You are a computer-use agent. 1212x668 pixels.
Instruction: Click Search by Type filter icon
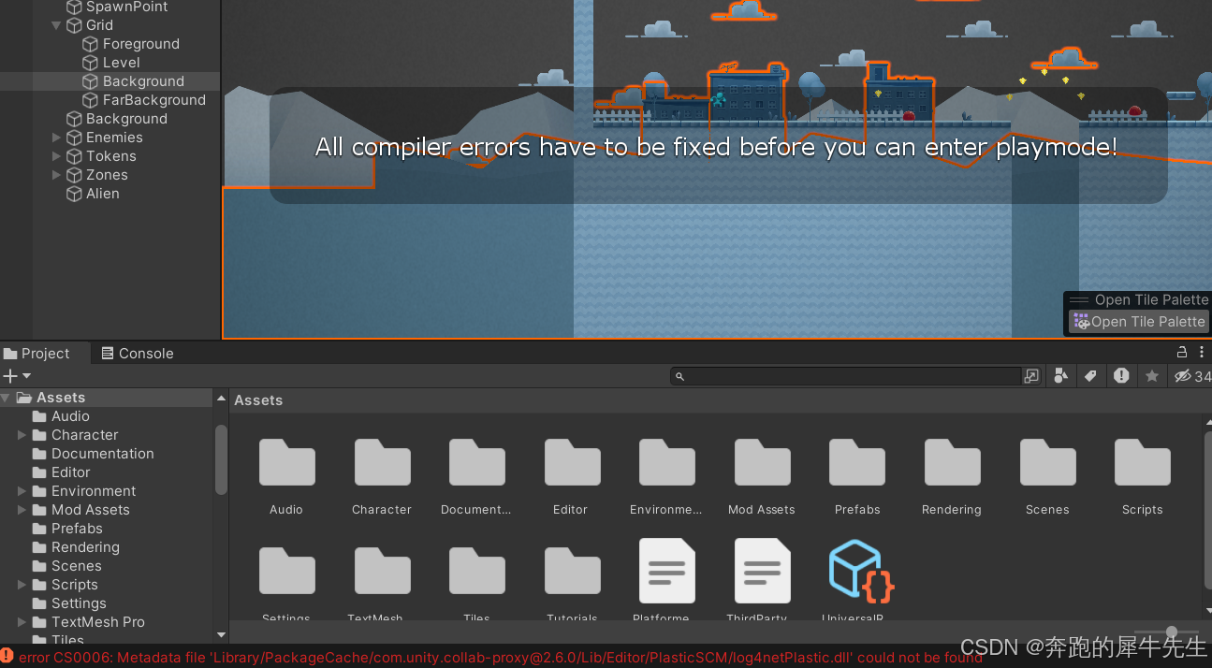pyautogui.click(x=1061, y=376)
